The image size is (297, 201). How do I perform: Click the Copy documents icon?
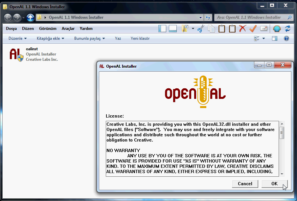click(211, 29)
